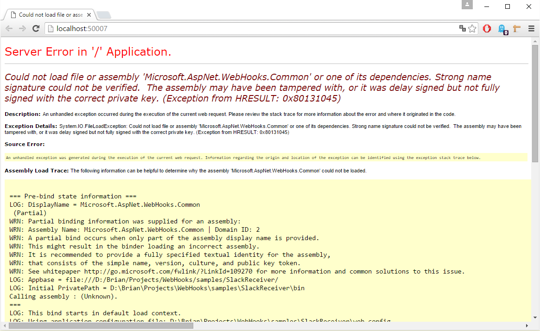Click the 'Source Error:' label
The image size is (540, 331).
pyautogui.click(x=25, y=144)
